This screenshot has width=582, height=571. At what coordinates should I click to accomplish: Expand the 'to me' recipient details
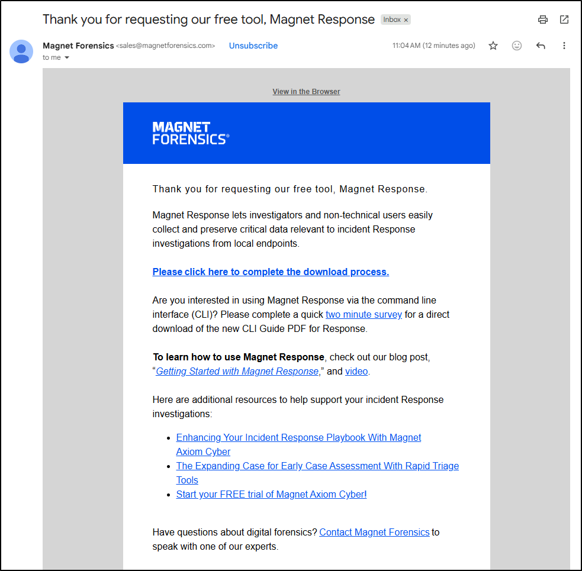[x=67, y=57]
